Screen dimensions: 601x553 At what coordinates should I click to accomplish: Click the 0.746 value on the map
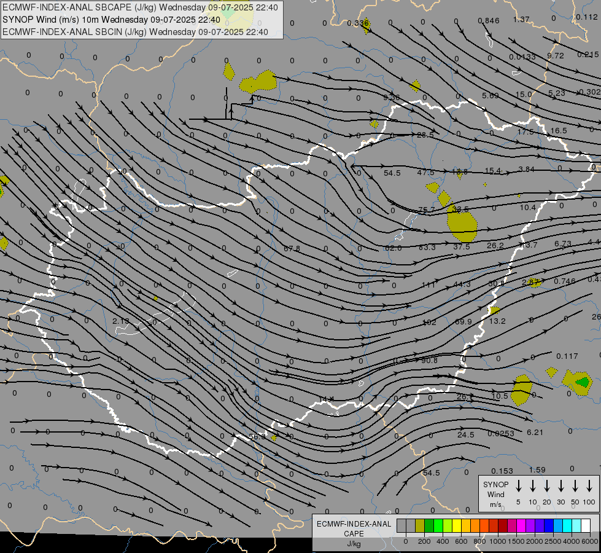[x=565, y=281]
